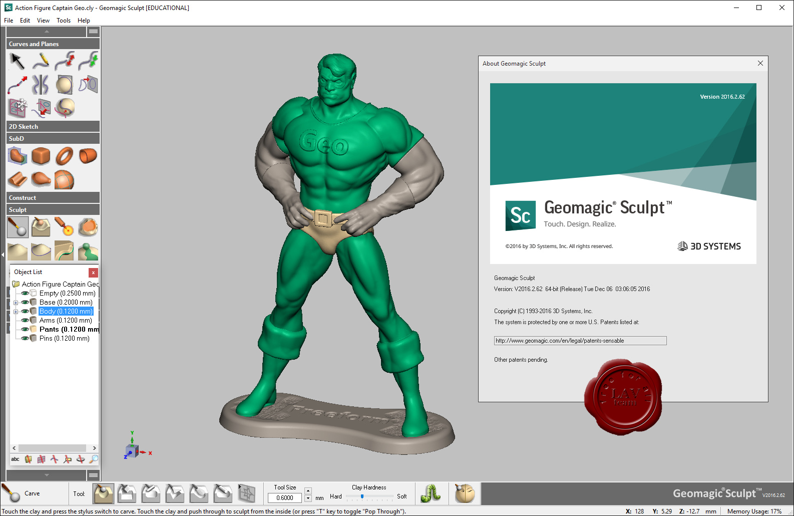The height and width of the screenshot is (516, 794).
Task: Click the abc labels icon below Object List
Action: 16,459
